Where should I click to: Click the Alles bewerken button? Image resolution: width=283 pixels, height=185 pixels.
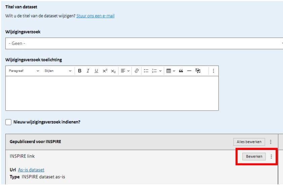pyautogui.click(x=249, y=142)
